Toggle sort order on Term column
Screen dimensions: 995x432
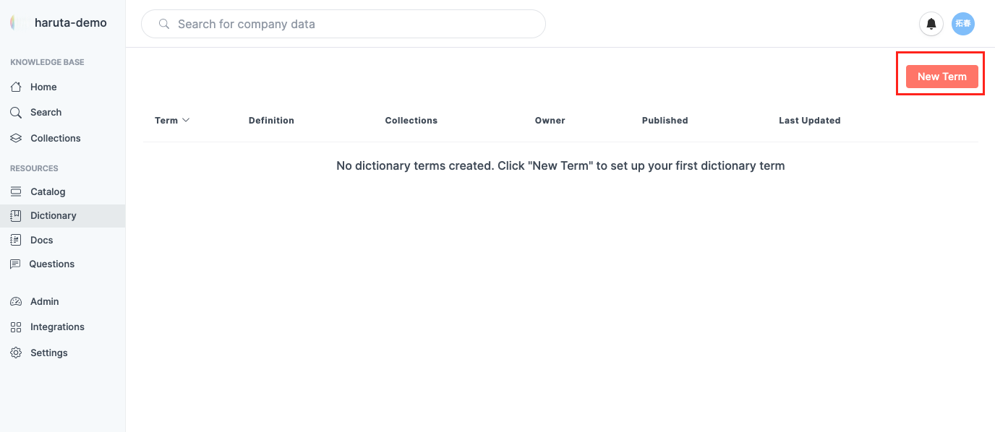pyautogui.click(x=172, y=121)
